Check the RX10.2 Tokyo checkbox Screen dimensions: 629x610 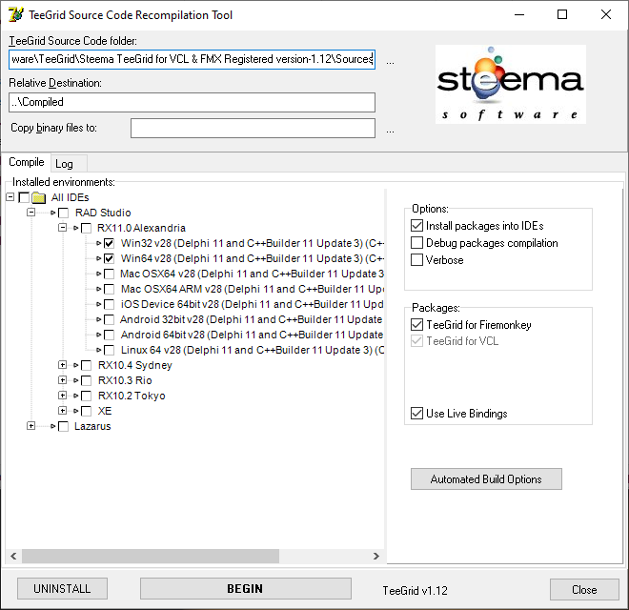click(86, 396)
